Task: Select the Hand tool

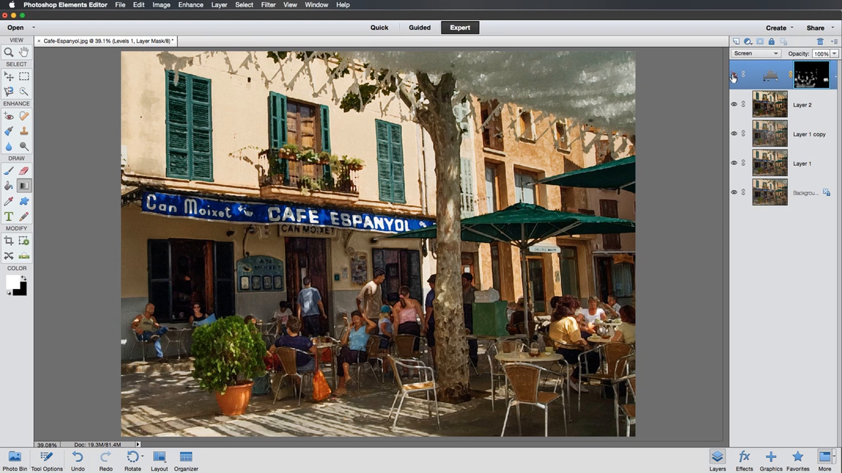Action: pos(24,52)
